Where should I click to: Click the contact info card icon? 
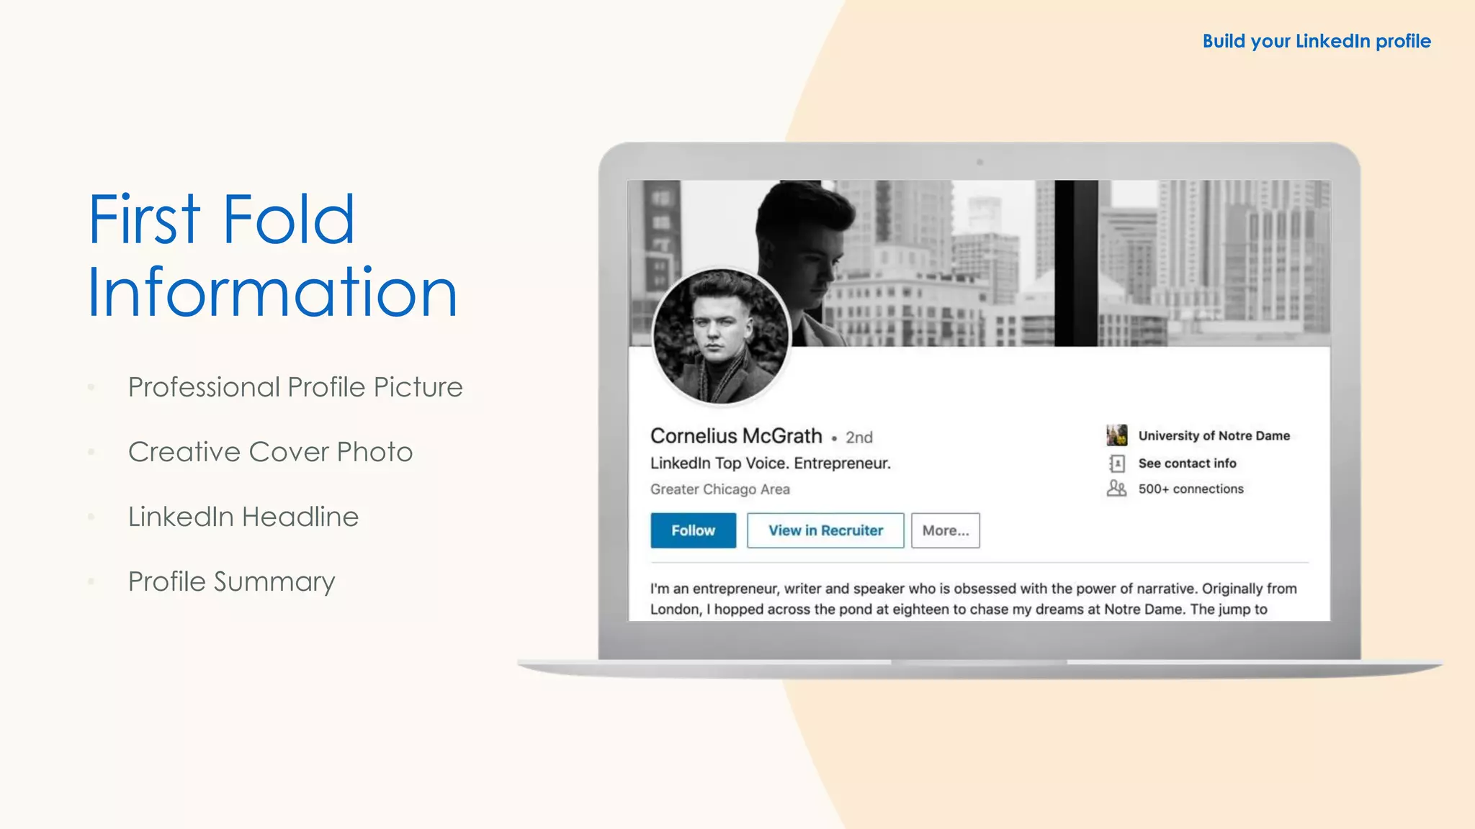pos(1116,463)
